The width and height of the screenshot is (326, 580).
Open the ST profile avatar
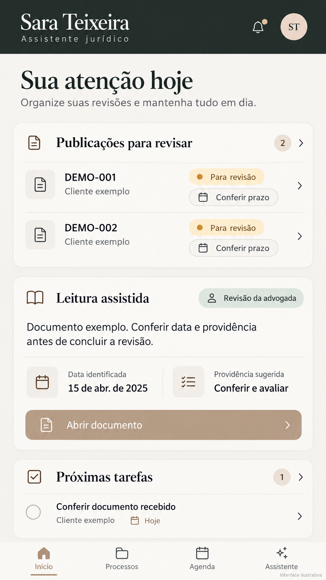click(x=294, y=27)
